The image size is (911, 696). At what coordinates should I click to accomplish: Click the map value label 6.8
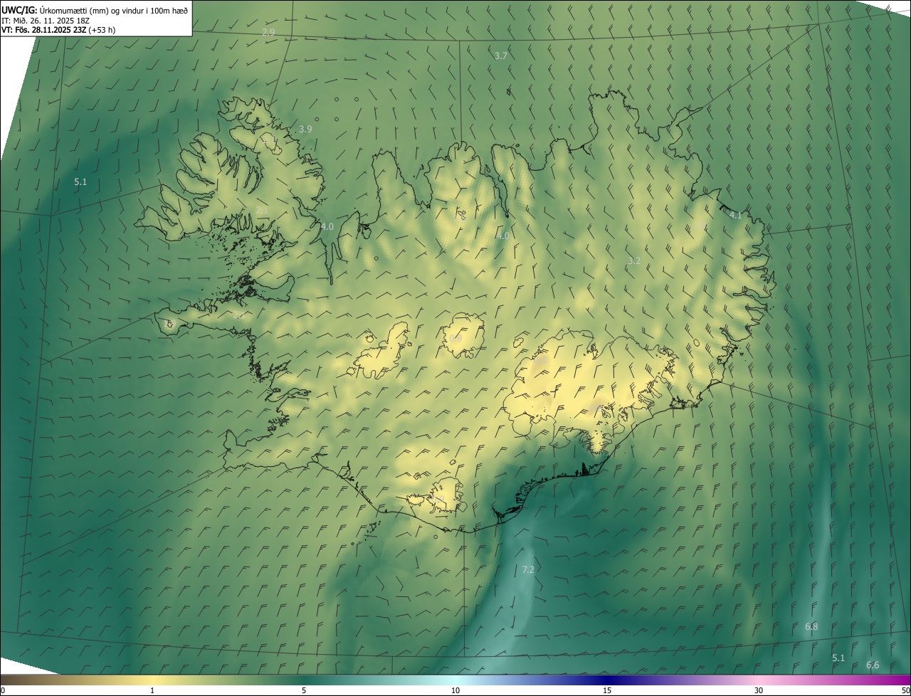(811, 626)
